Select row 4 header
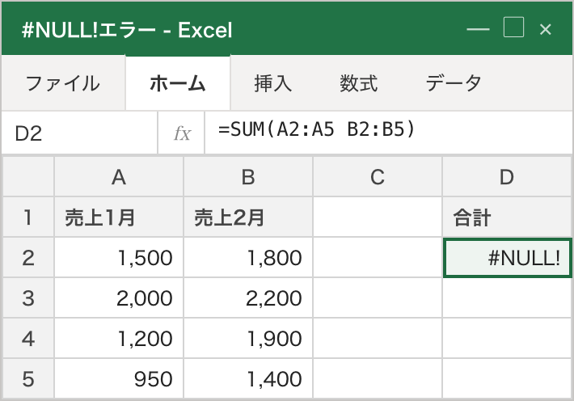Image resolution: width=574 pixels, height=401 pixels. (x=28, y=338)
